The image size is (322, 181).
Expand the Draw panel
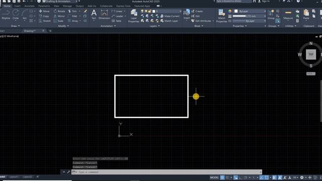(16, 26)
